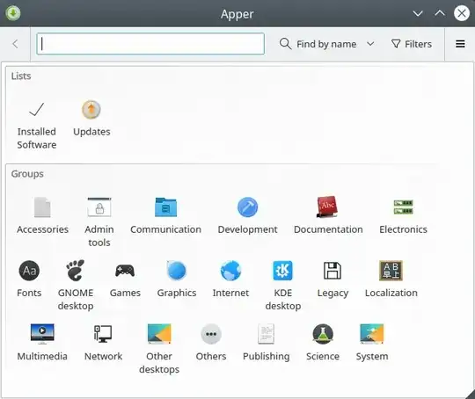Open the Graphics group
Screen dimensions: 475x399
[x=177, y=279]
